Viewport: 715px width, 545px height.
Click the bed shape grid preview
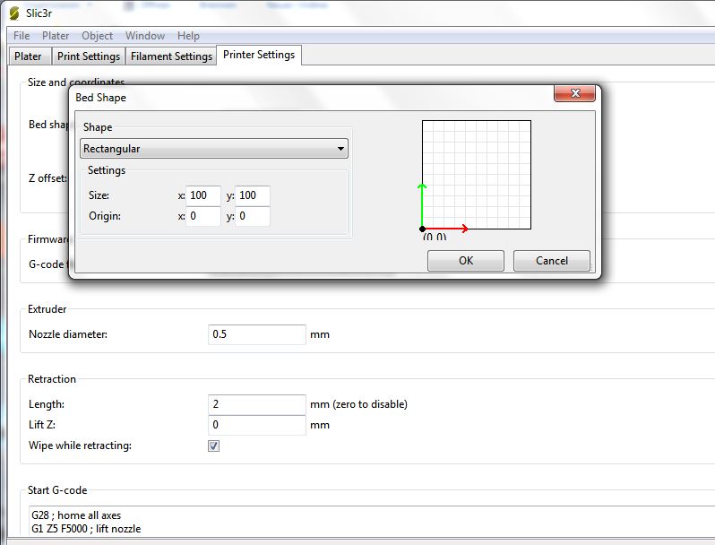click(477, 175)
